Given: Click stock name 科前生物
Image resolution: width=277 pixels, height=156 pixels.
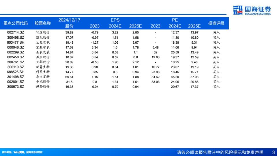Looking at the screenshot, I should point(43,72).
